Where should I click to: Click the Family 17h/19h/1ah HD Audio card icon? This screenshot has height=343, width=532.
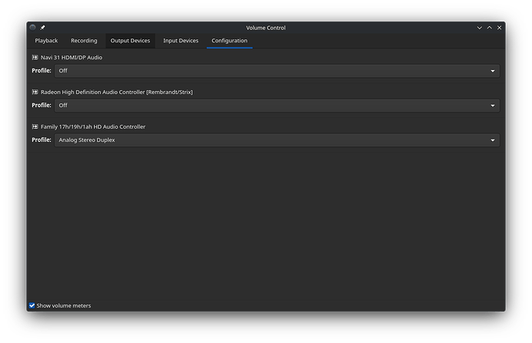35,126
